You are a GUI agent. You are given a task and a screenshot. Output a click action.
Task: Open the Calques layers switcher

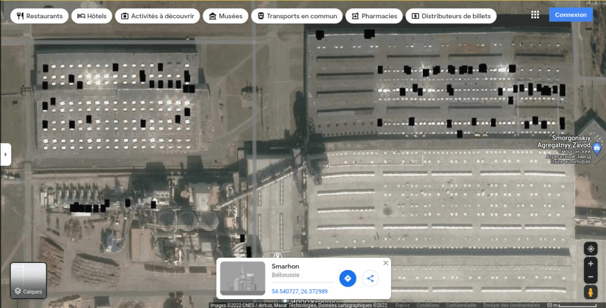[x=28, y=280]
